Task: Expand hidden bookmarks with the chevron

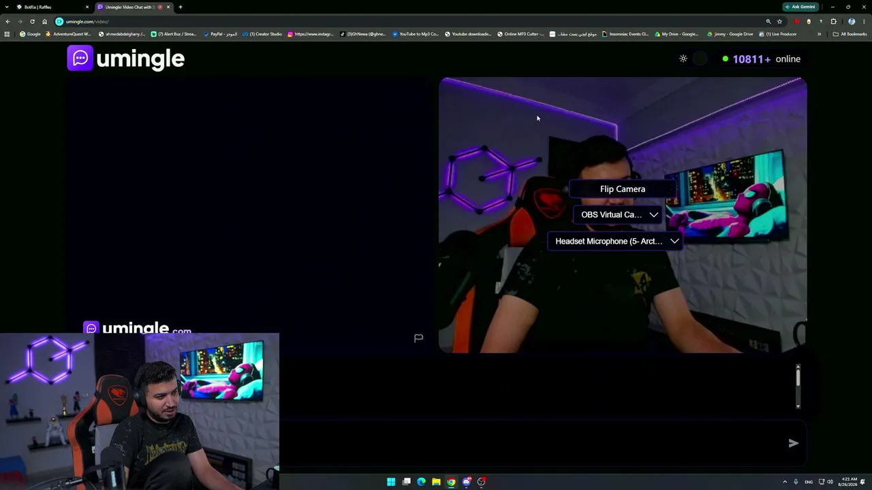Action: click(x=819, y=34)
